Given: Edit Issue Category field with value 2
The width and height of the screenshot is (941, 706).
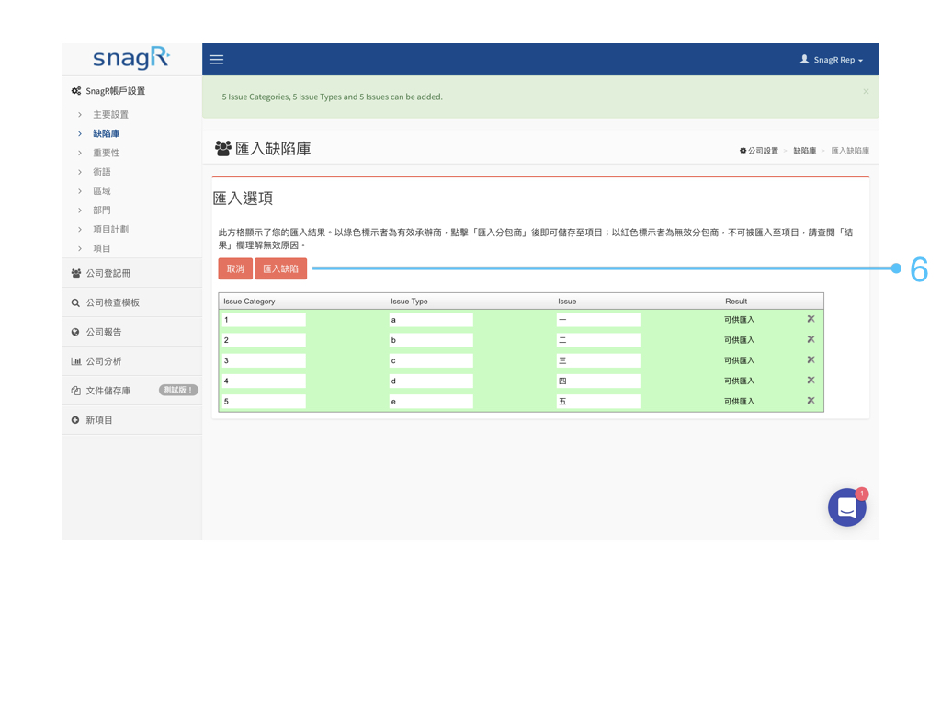Looking at the screenshot, I should [264, 340].
